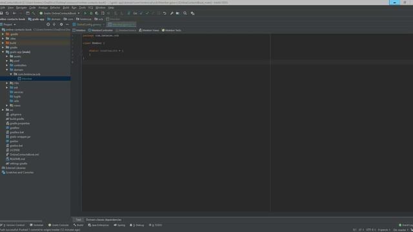
Task: Open Project panel gear options
Action: tap(61, 24)
